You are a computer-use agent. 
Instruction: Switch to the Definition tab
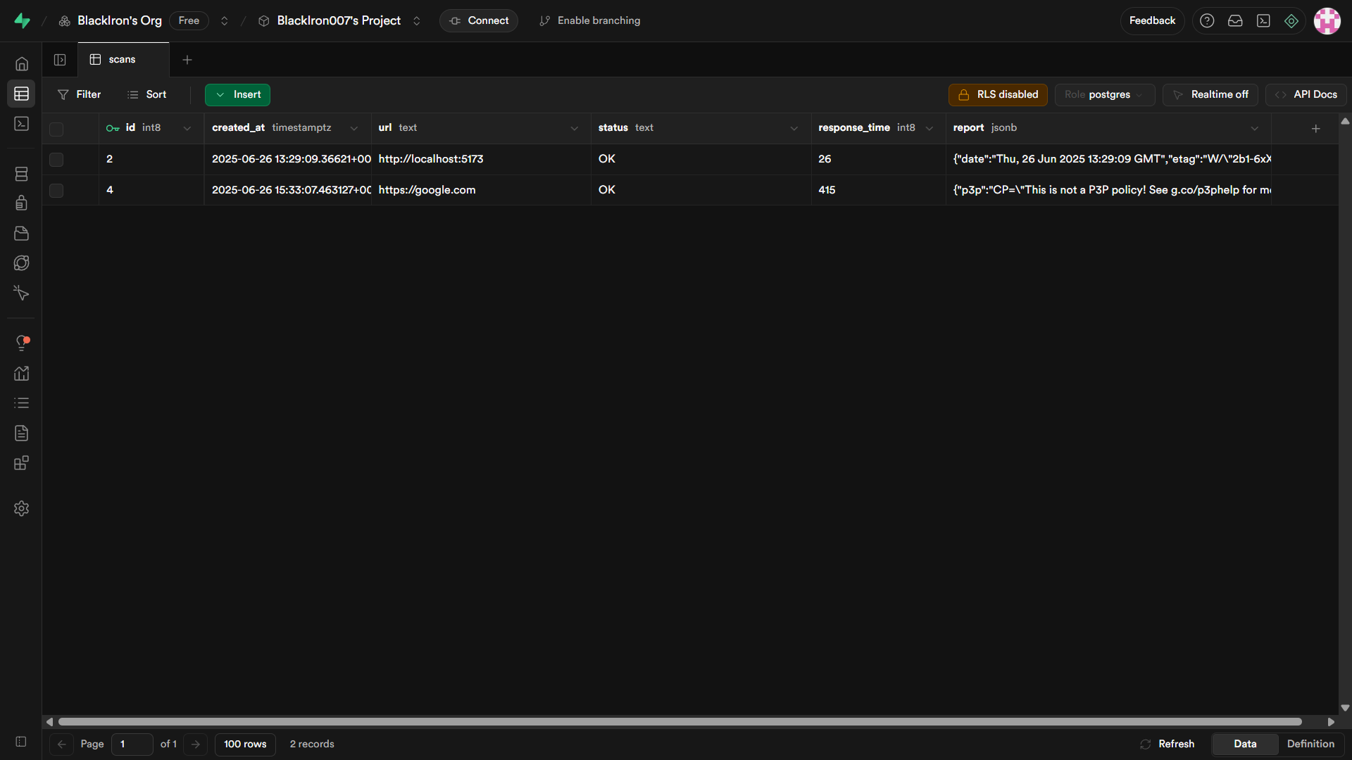pos(1310,744)
